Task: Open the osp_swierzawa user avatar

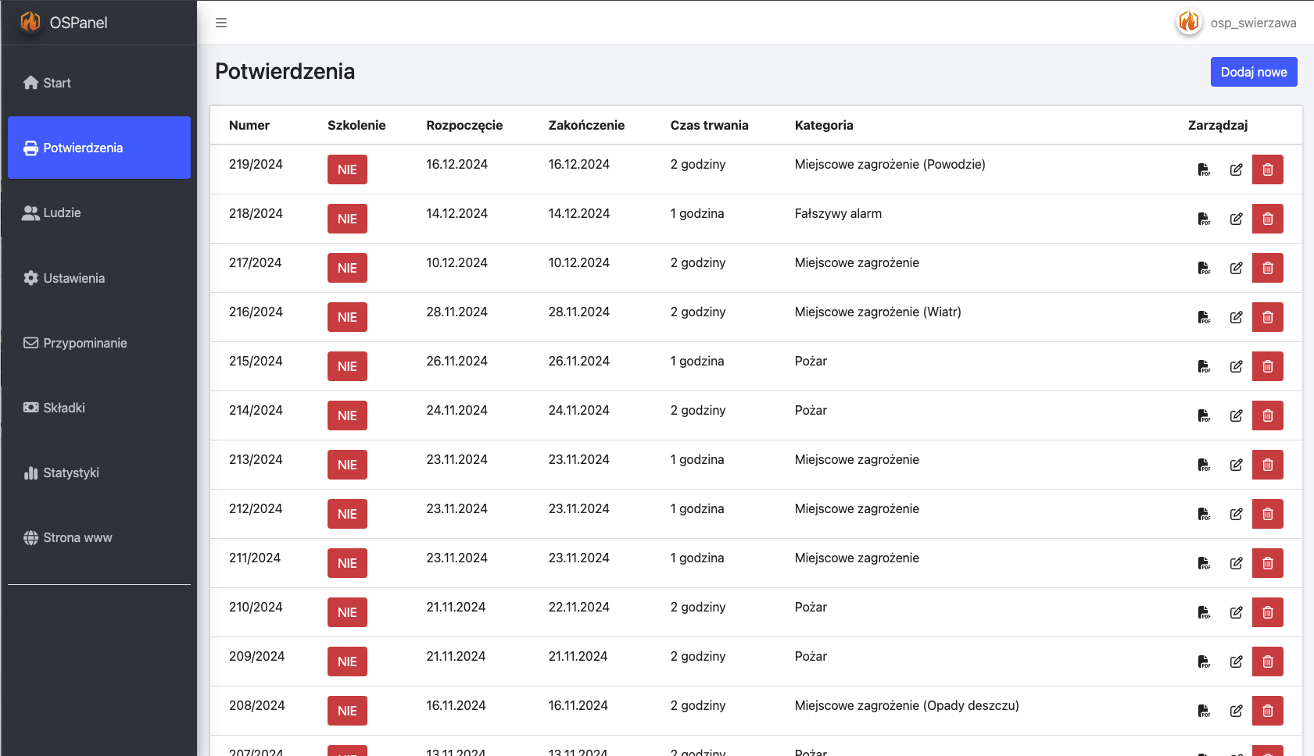Action: click(x=1189, y=22)
